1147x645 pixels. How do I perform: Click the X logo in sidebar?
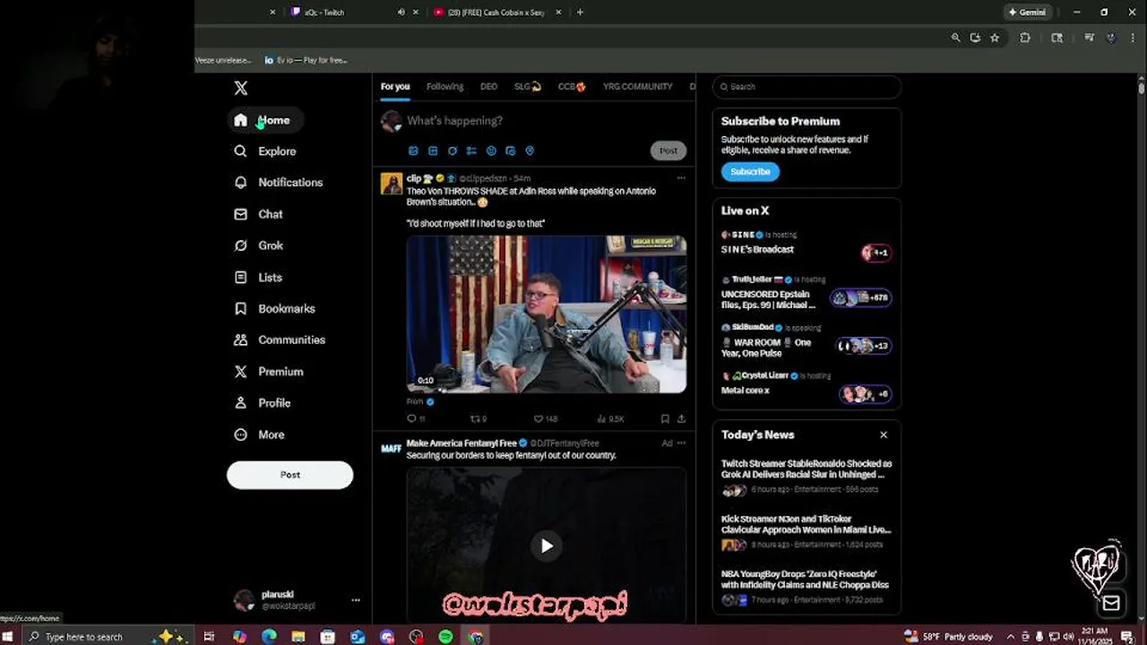pos(240,88)
